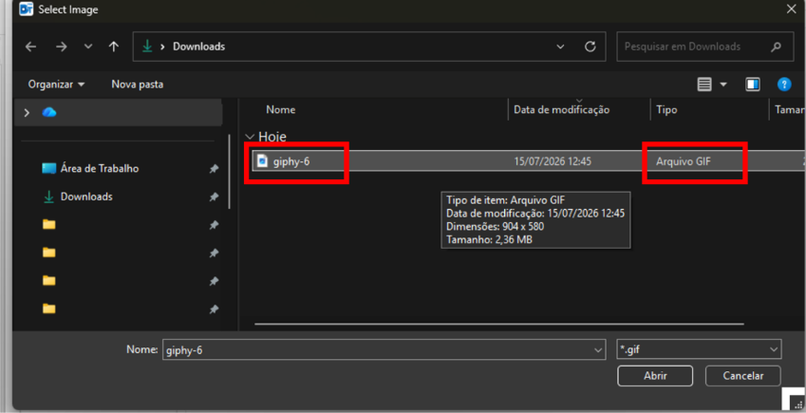Sort by Data de modificação column
Screen dimensions: 806x413
pos(561,110)
